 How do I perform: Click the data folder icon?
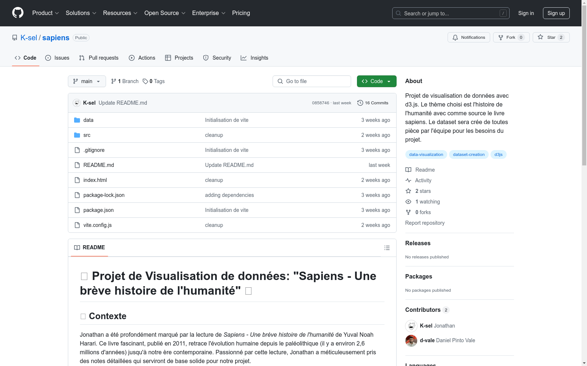tap(77, 120)
